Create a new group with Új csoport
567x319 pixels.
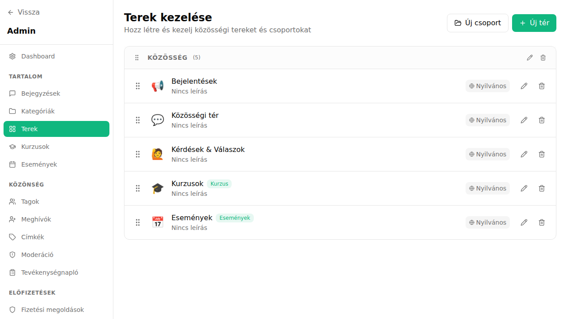click(x=478, y=23)
